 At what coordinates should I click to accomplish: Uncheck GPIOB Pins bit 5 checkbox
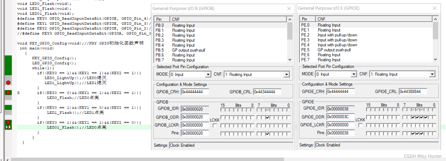pyautogui.click(x=267, y=134)
